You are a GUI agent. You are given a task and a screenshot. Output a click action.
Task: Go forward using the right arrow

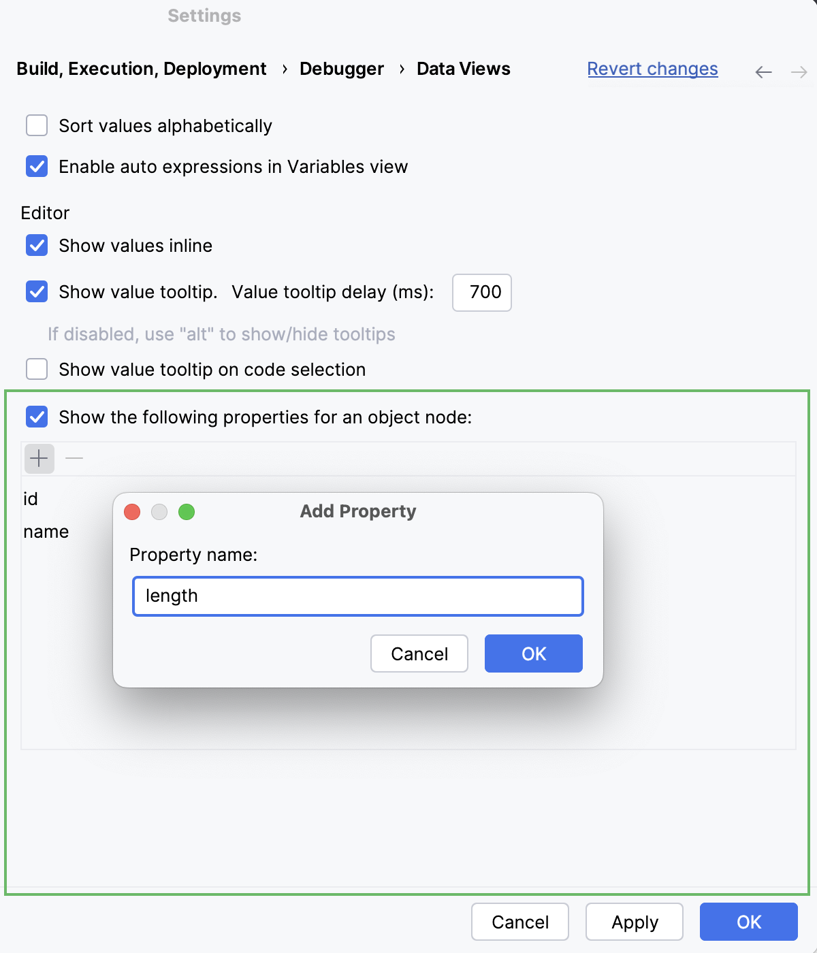(x=799, y=71)
